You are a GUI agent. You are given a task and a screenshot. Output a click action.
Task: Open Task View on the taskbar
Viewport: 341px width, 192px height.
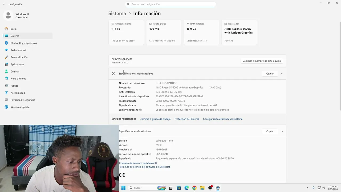click(170, 188)
